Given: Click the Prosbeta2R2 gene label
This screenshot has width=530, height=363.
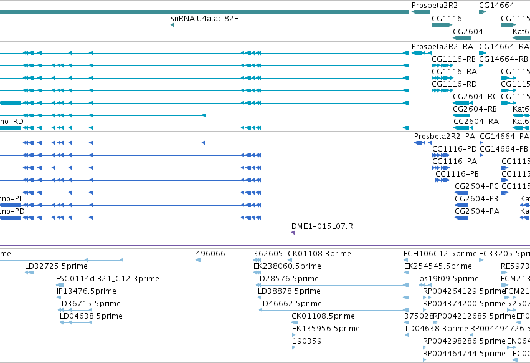Looking at the screenshot, I should [x=434, y=6].
